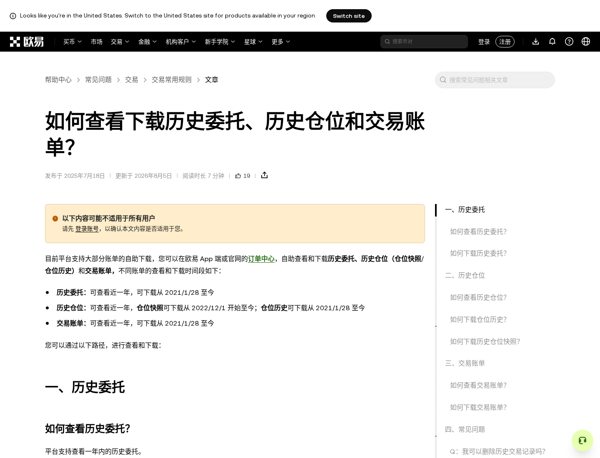This screenshot has width=600, height=458.
Task: Open the notifications bell icon
Action: coord(552,42)
